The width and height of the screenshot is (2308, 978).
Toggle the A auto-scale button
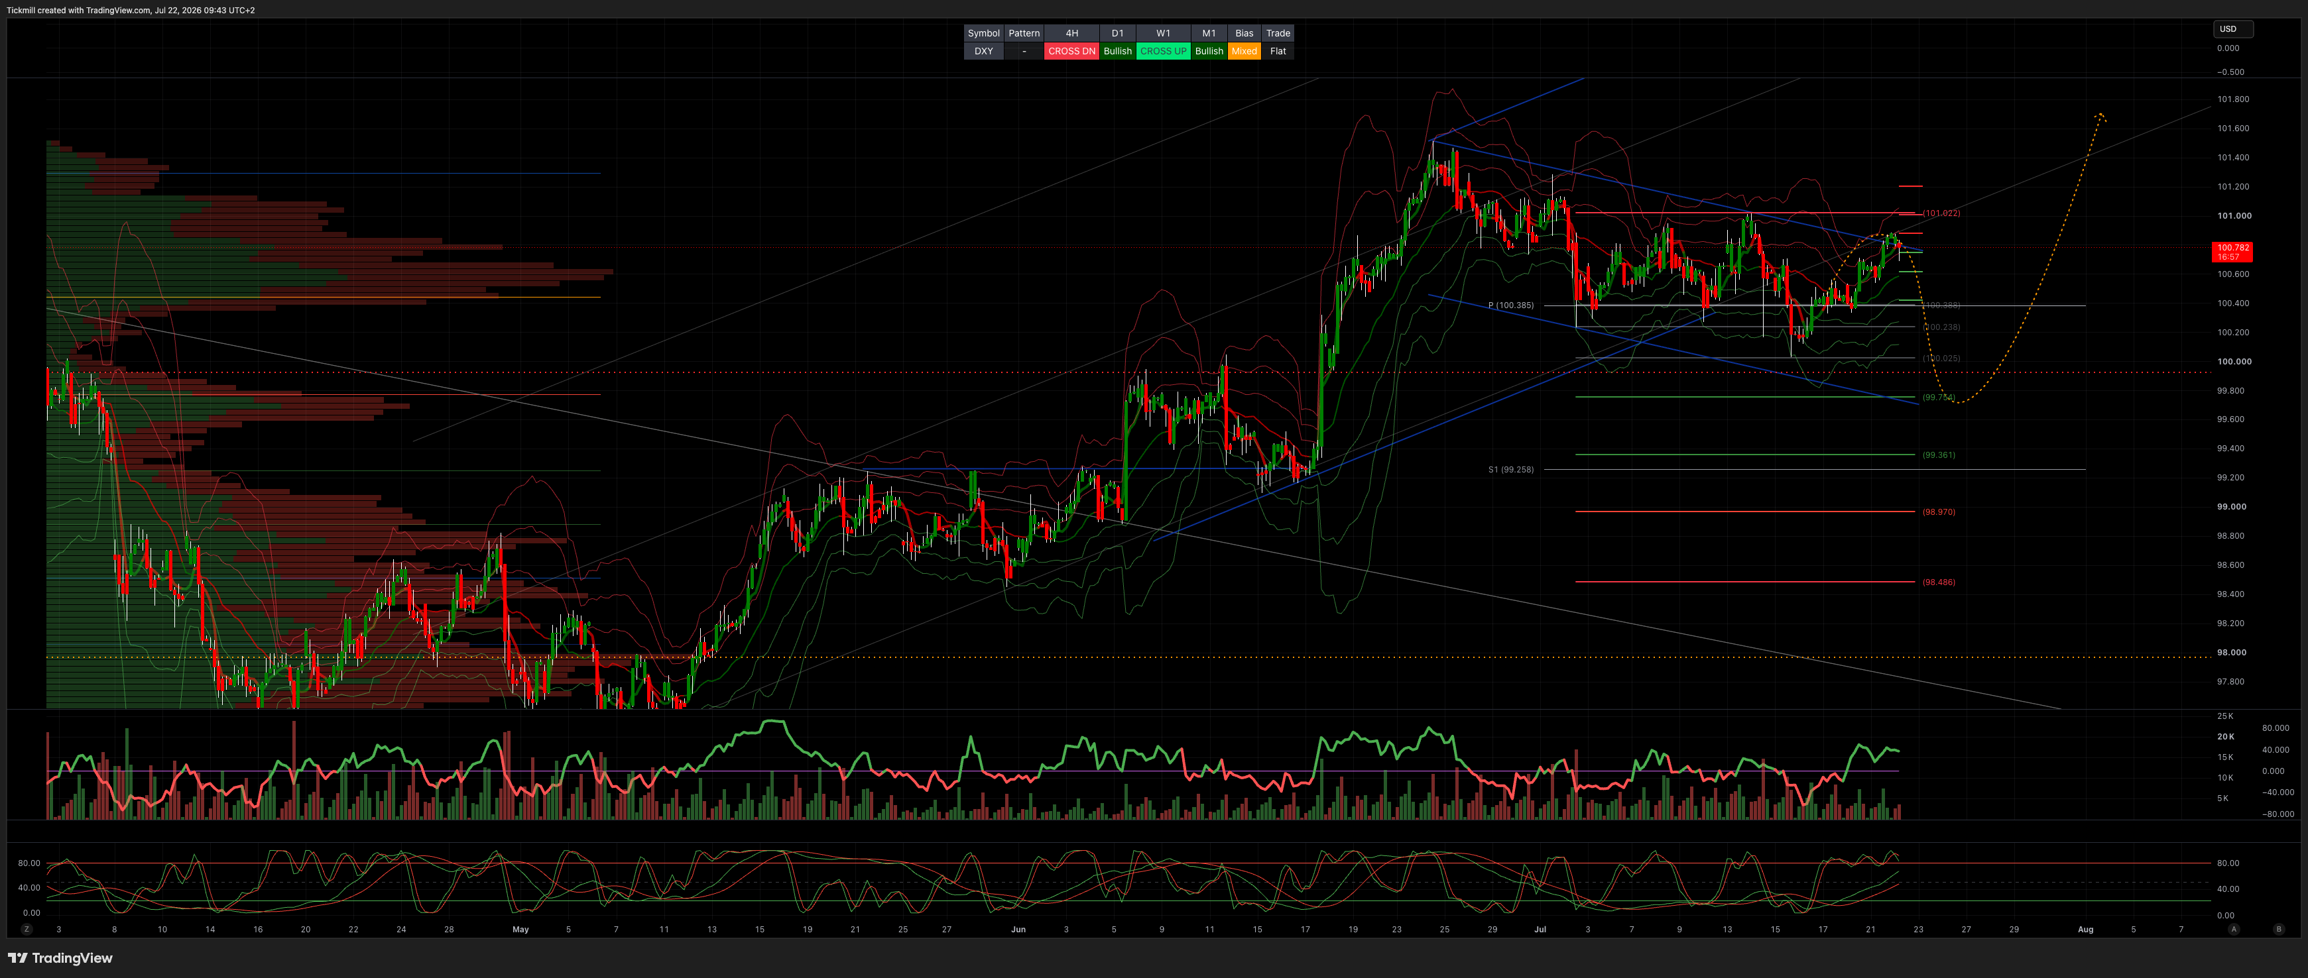point(2234,930)
